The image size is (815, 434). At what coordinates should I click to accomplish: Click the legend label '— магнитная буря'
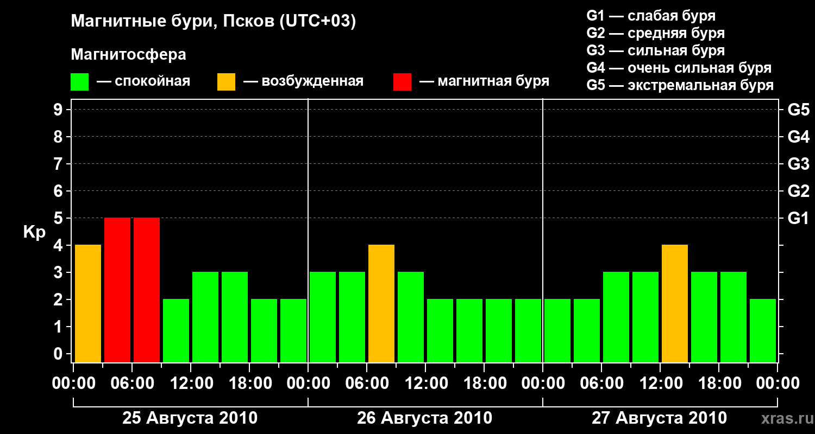pos(485,82)
